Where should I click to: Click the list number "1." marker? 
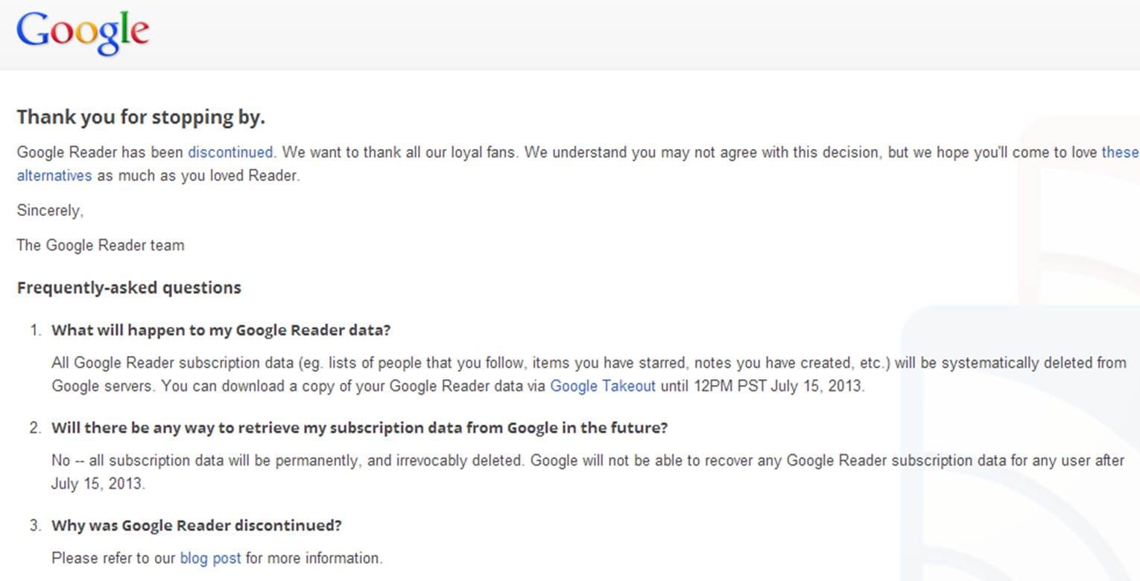(x=36, y=331)
